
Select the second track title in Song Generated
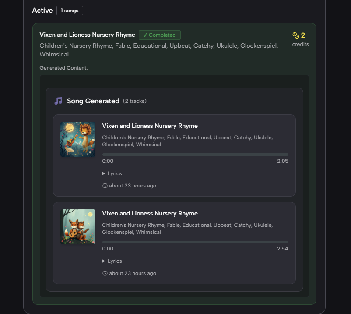point(150,214)
